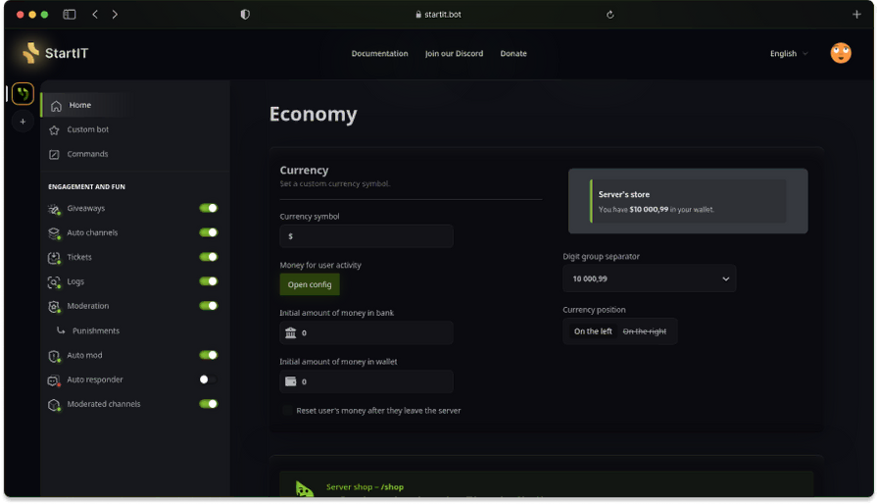Open the English language selector

pyautogui.click(x=789, y=53)
